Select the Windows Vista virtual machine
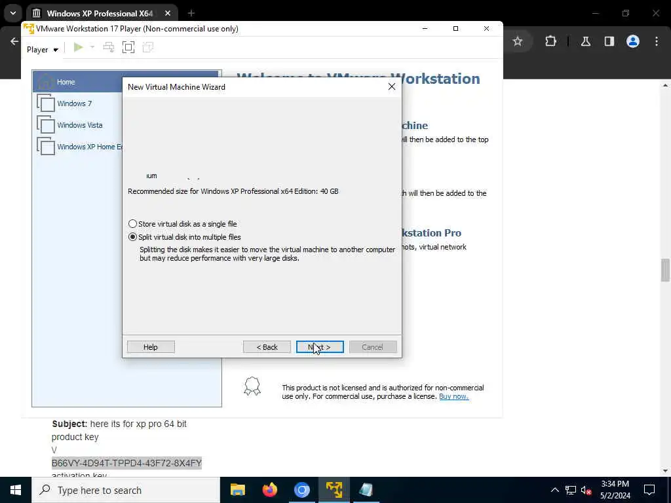This screenshot has height=503, width=671. (78, 125)
